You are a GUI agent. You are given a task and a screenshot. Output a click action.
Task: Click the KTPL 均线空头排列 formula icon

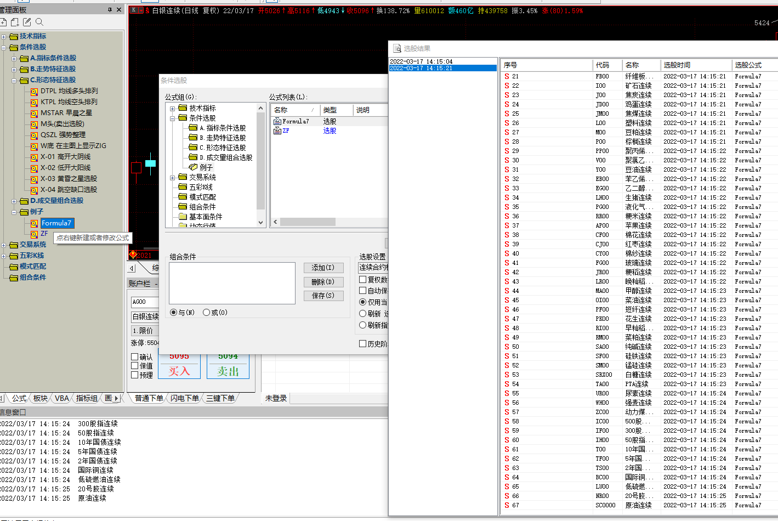(x=34, y=103)
